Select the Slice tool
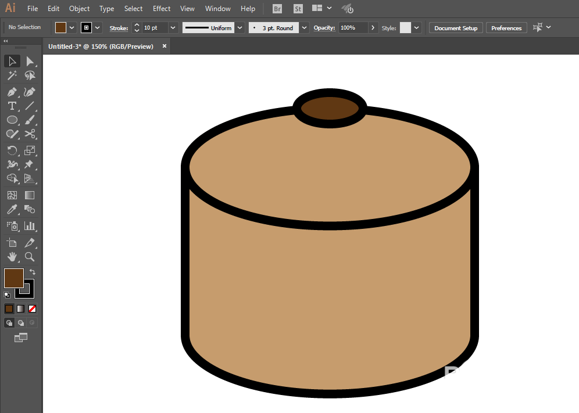Image resolution: width=579 pixels, height=413 pixels. 30,243
